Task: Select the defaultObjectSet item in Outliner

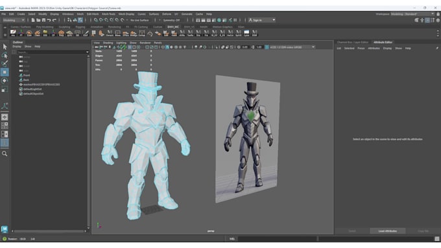Action: tap(31, 94)
